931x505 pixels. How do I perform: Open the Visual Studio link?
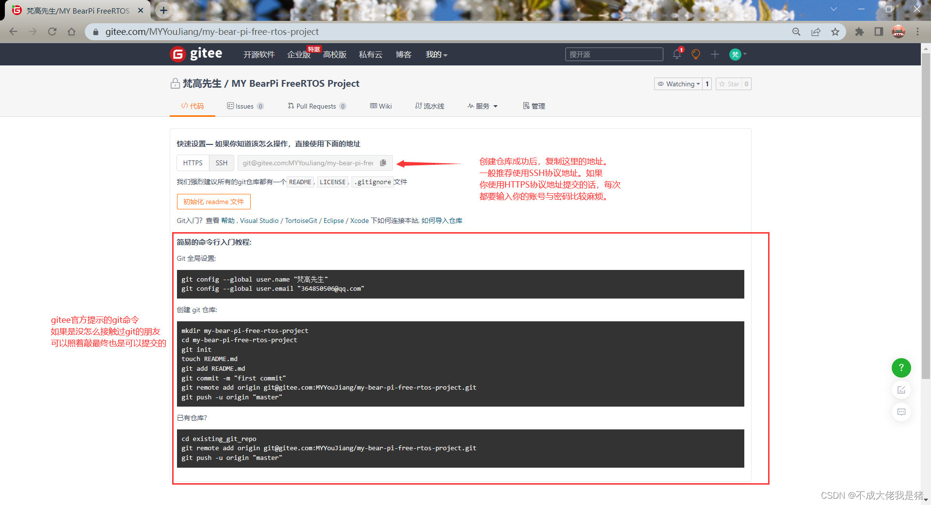[x=259, y=221]
